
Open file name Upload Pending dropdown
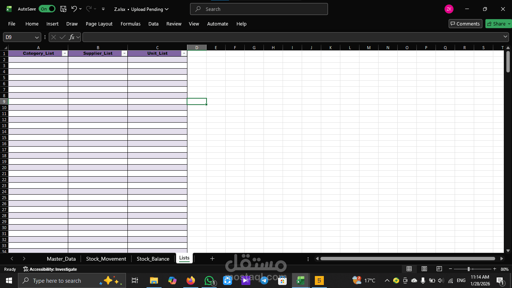[167, 9]
